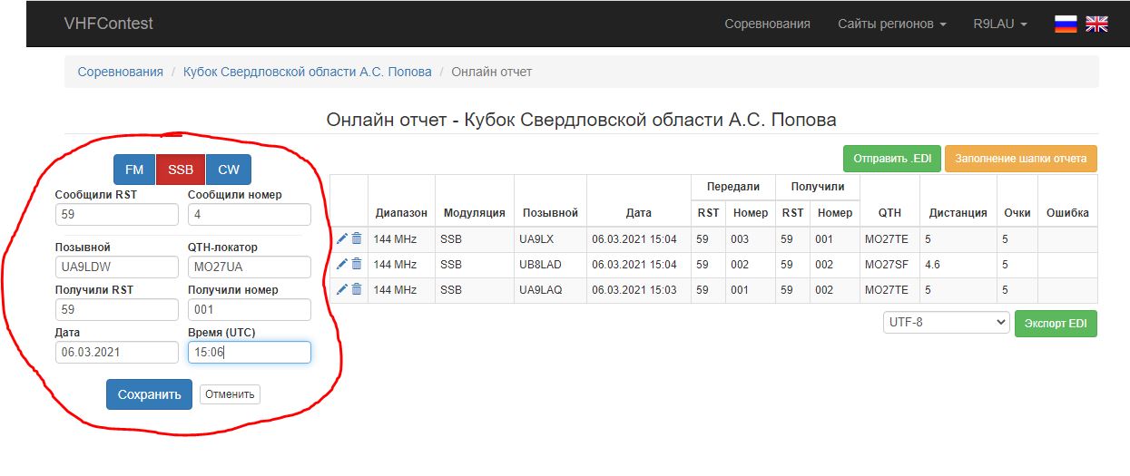Open Заполнение шапки отчета

1021,159
